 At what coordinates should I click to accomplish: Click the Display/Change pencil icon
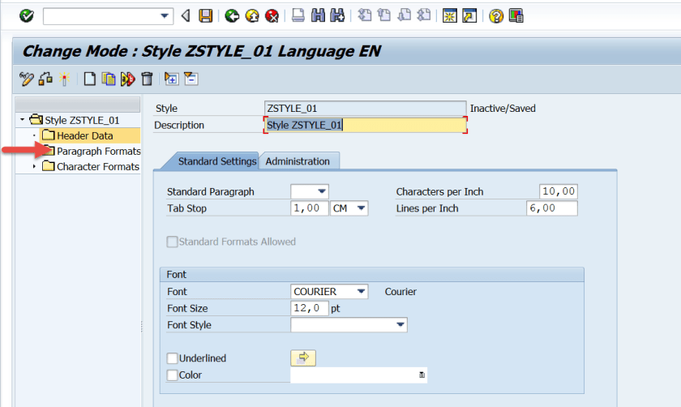pyautogui.click(x=27, y=79)
